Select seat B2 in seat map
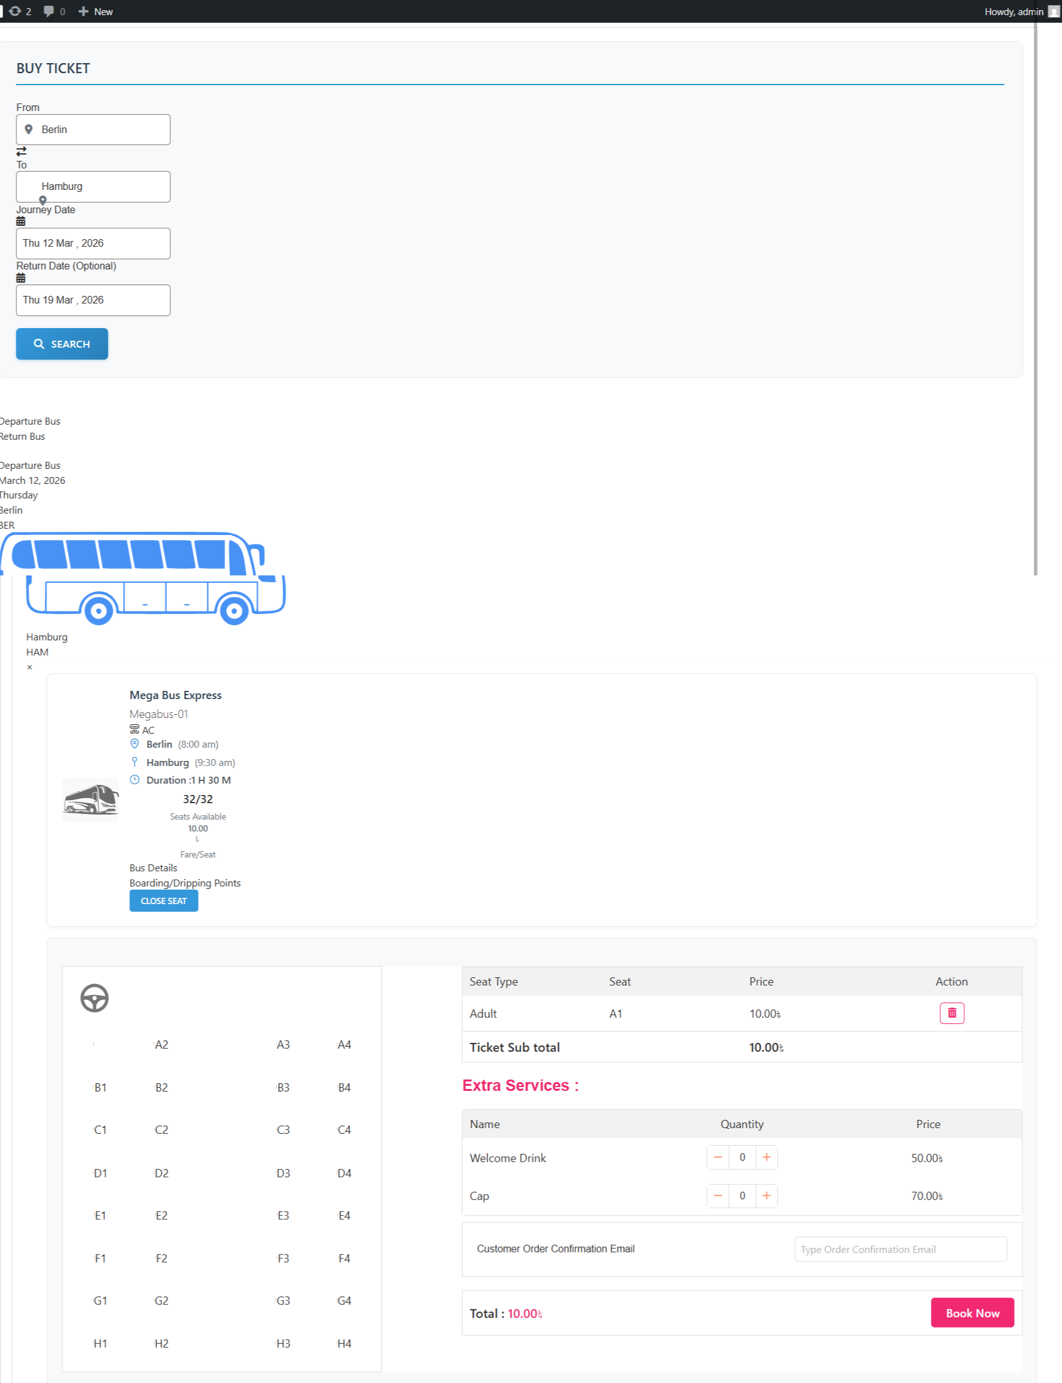 [x=161, y=1087]
